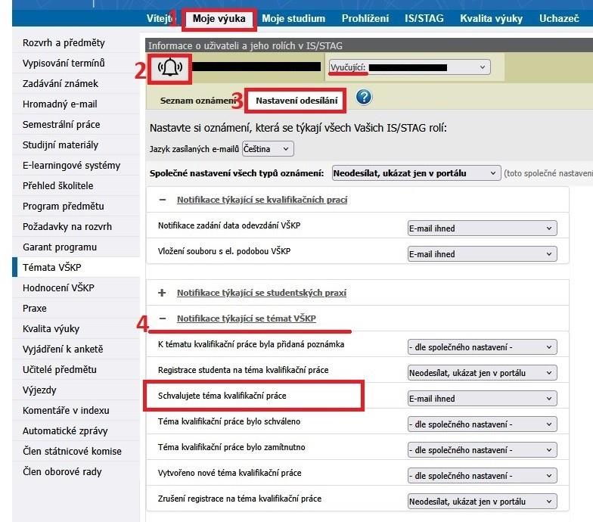Expand the studentských praxí notifications section

[x=162, y=293]
